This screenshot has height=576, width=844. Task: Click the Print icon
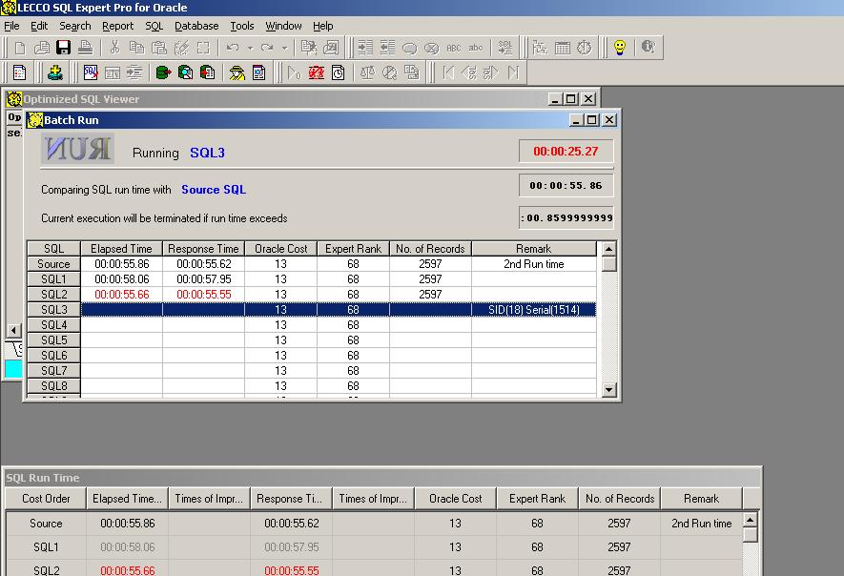click(85, 48)
